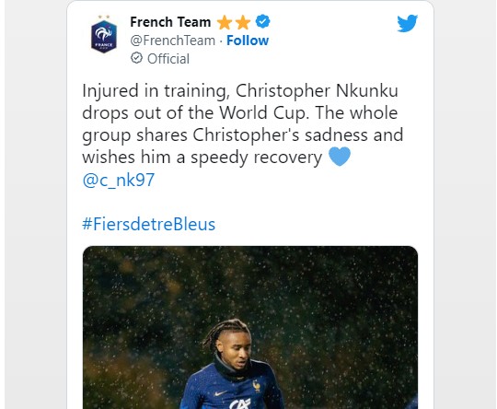This screenshot has height=409, width=497.
Task: Open the French Team profile avatar
Action: coord(104,34)
